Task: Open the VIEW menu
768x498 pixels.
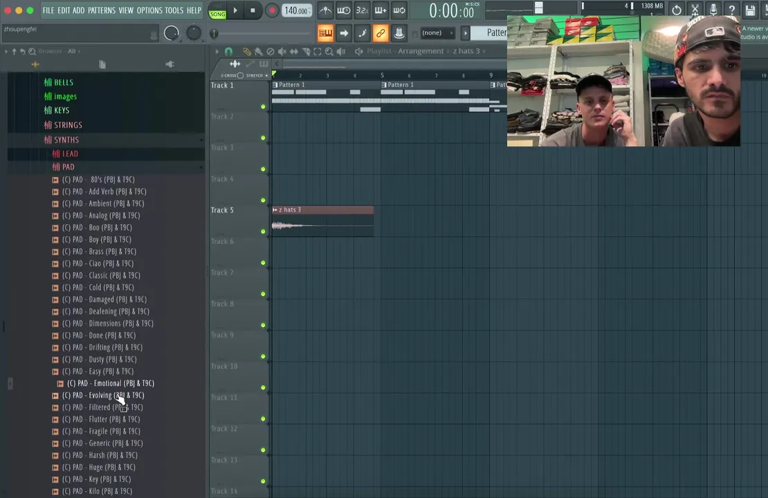Action: [126, 10]
